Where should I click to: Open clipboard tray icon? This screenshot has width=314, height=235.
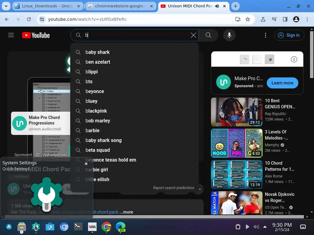coord(238,227)
